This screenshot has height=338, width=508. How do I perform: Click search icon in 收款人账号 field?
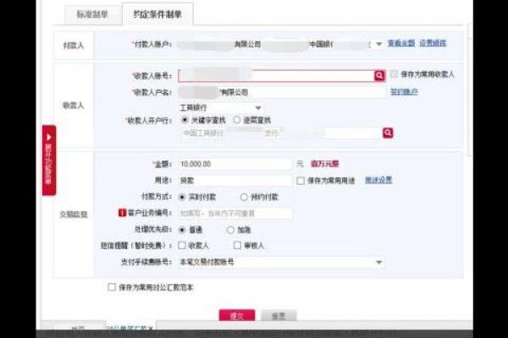pyautogui.click(x=379, y=76)
